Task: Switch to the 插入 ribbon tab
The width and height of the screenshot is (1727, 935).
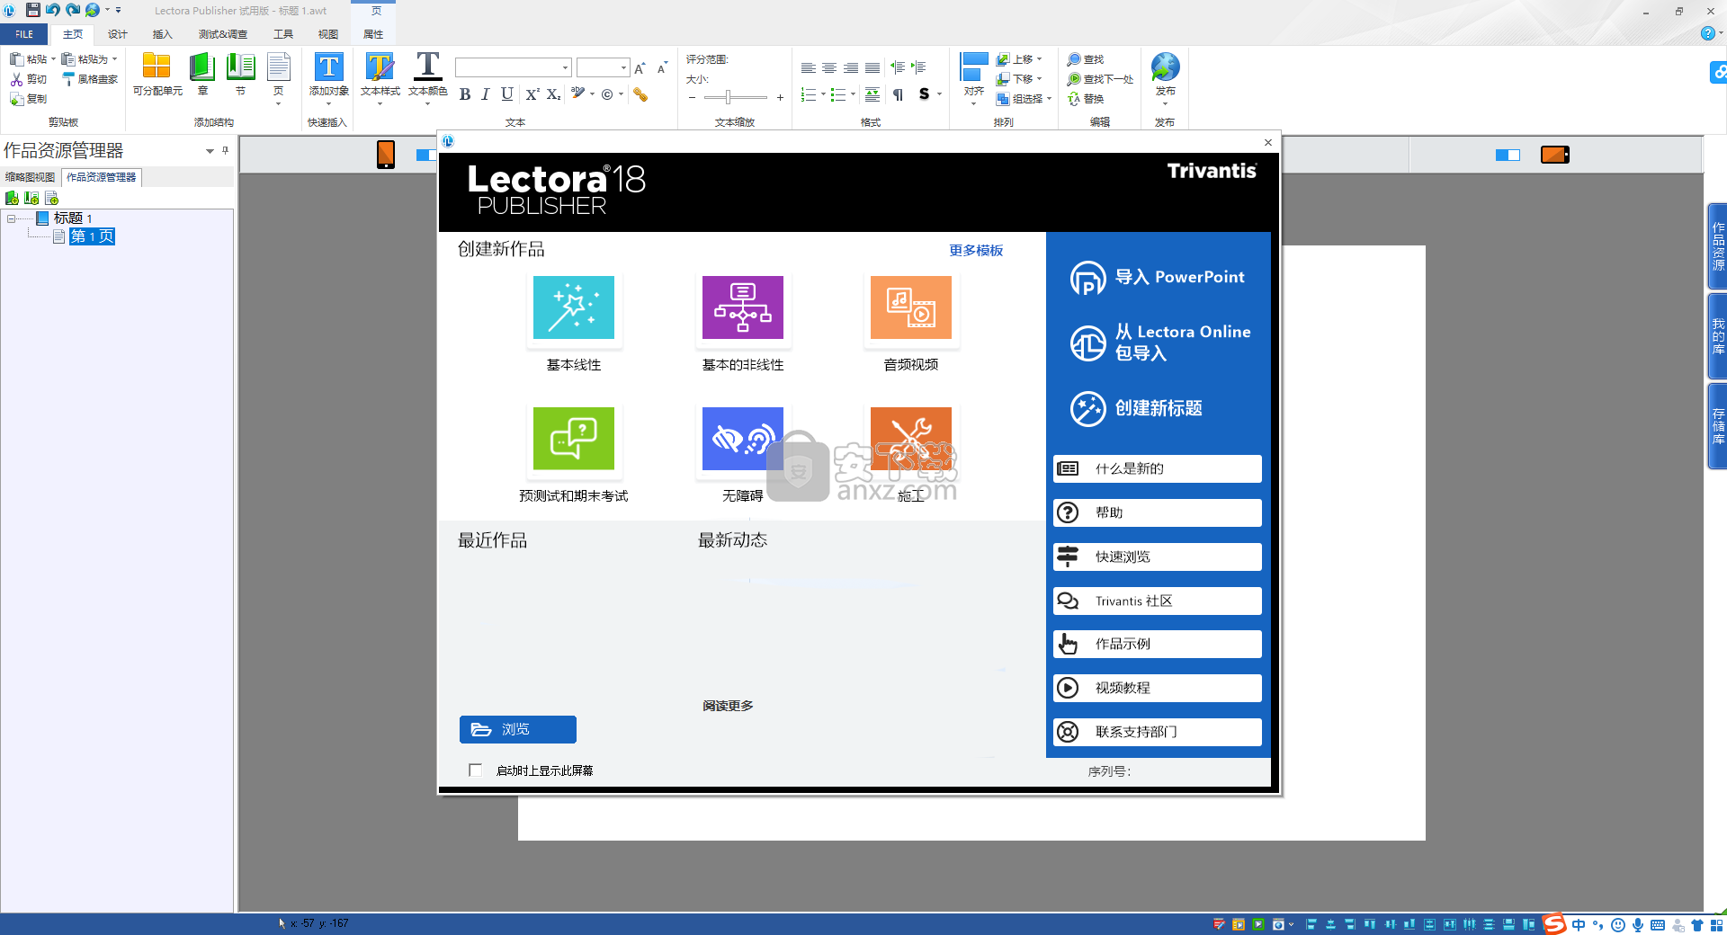Action: click(162, 34)
